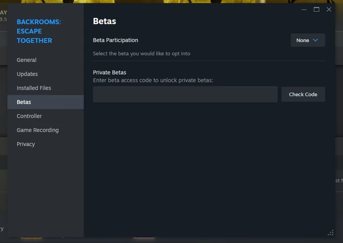Viewport: 343px width, 243px height.
Task: Minimize the properties window
Action: point(304,9)
